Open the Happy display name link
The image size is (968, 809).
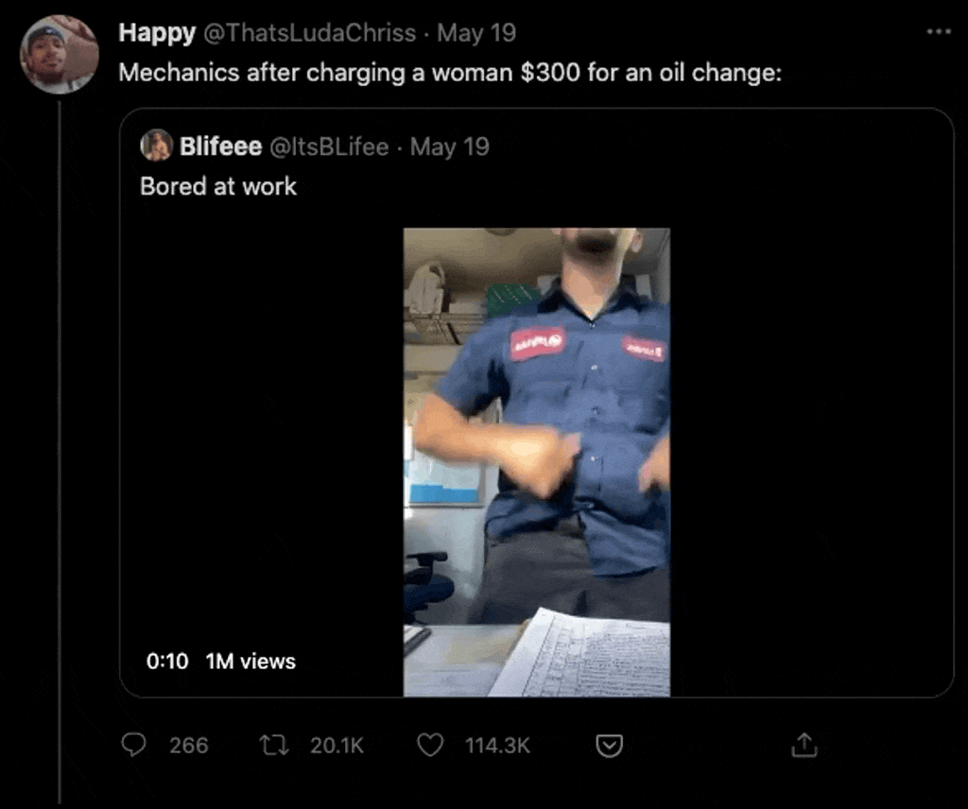(x=157, y=33)
